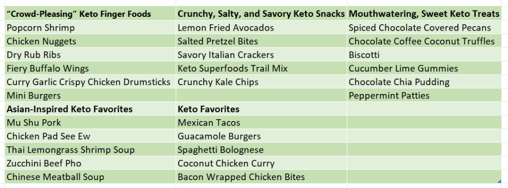The height and width of the screenshot is (188, 508).
Task: Select the Mu Shu Pork cell
Action: tap(90, 123)
